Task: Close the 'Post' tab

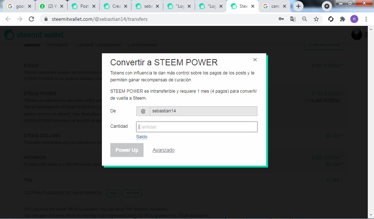Action: [94, 6]
